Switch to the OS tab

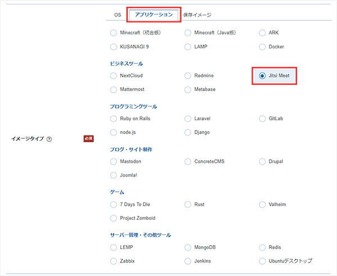pyautogui.click(x=117, y=15)
